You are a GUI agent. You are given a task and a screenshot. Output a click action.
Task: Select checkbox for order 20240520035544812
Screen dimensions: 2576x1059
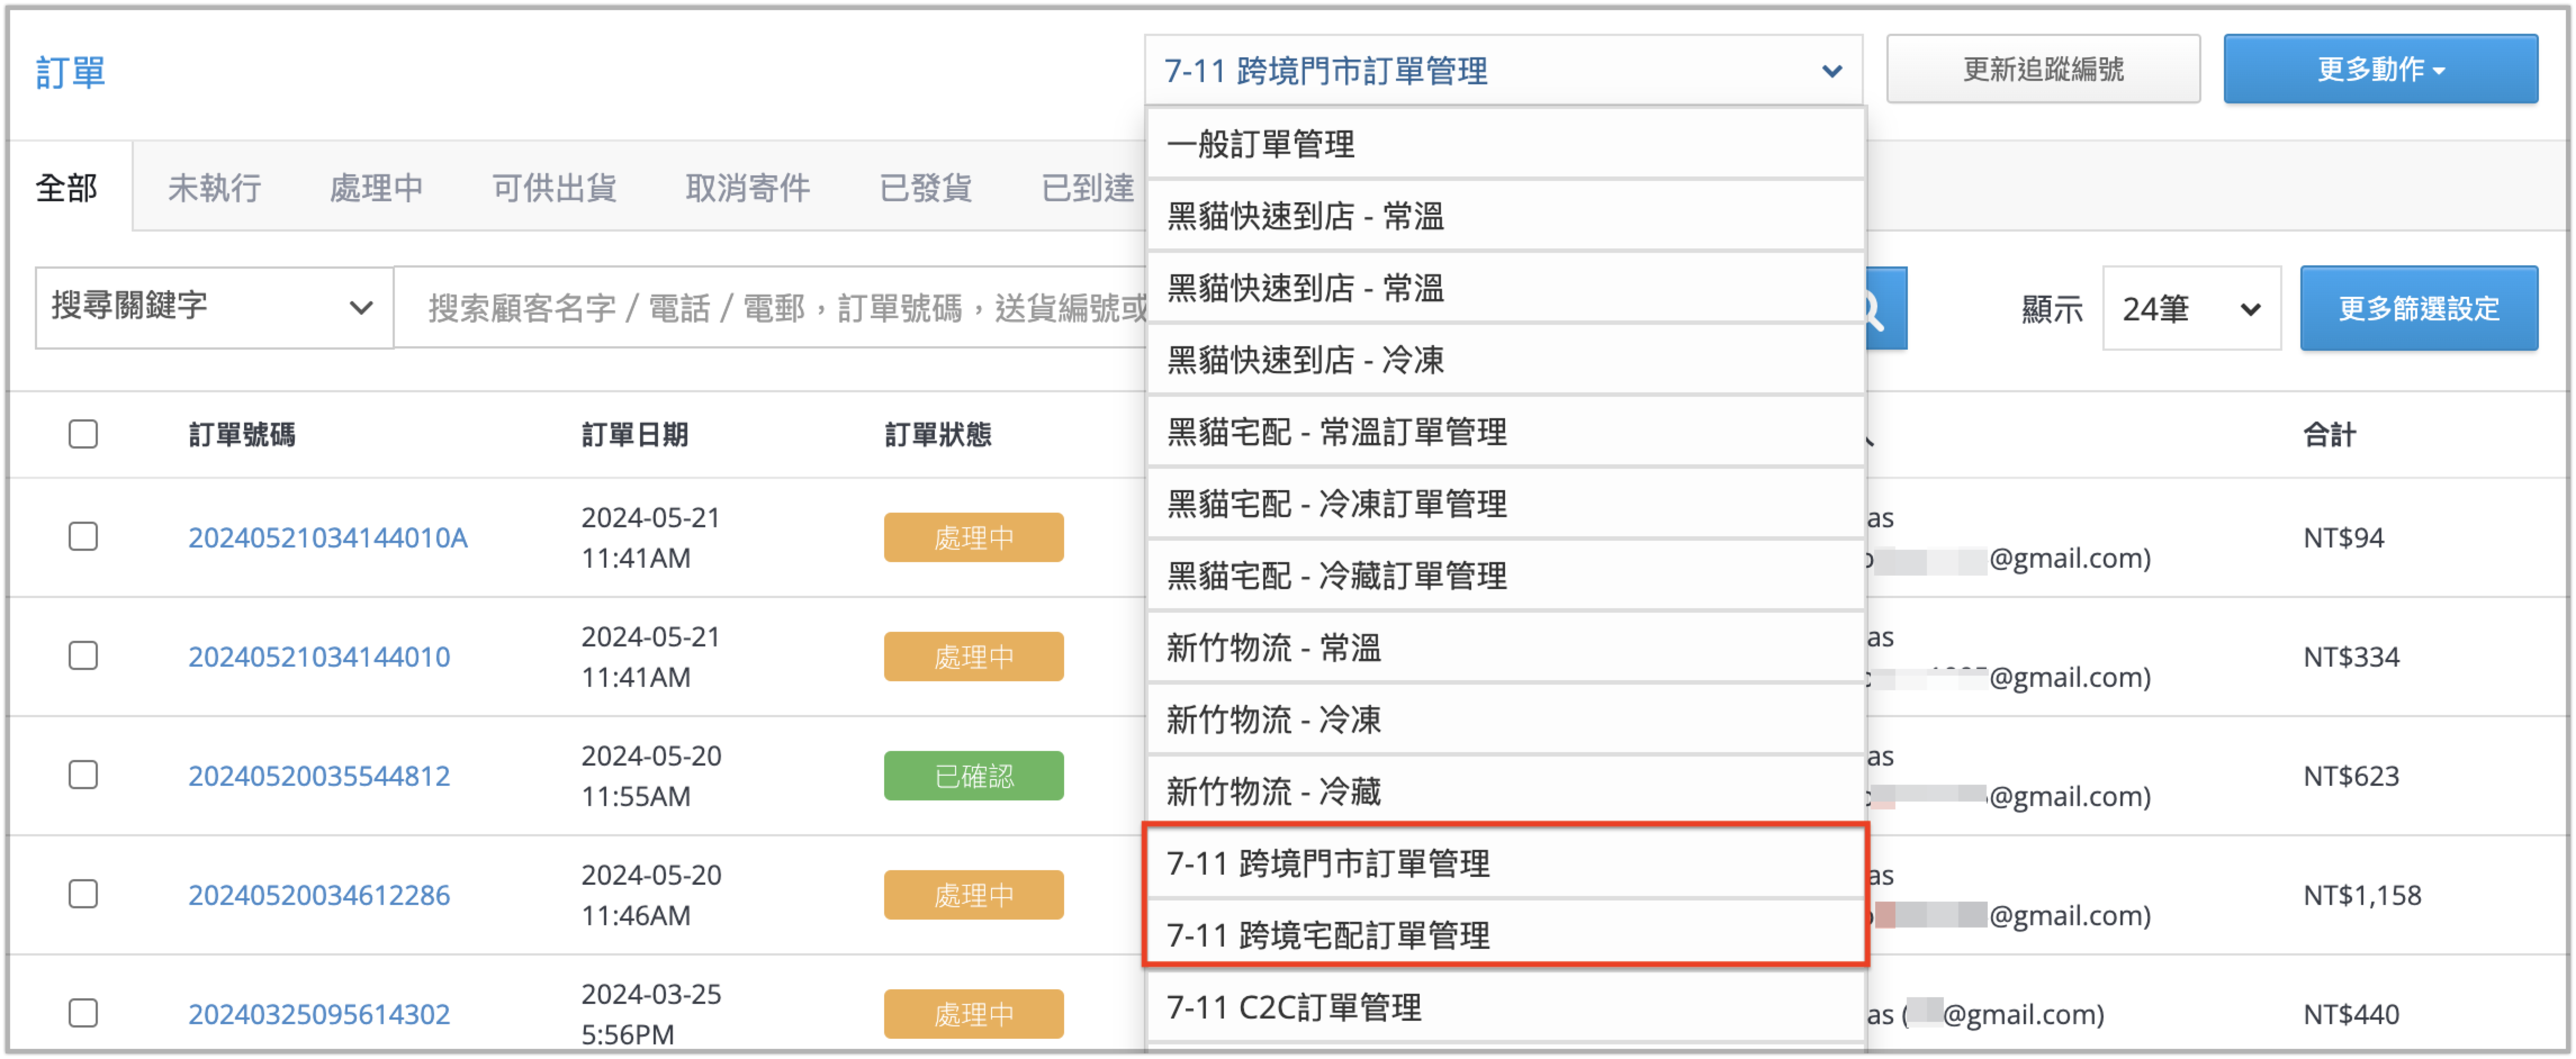click(x=83, y=775)
